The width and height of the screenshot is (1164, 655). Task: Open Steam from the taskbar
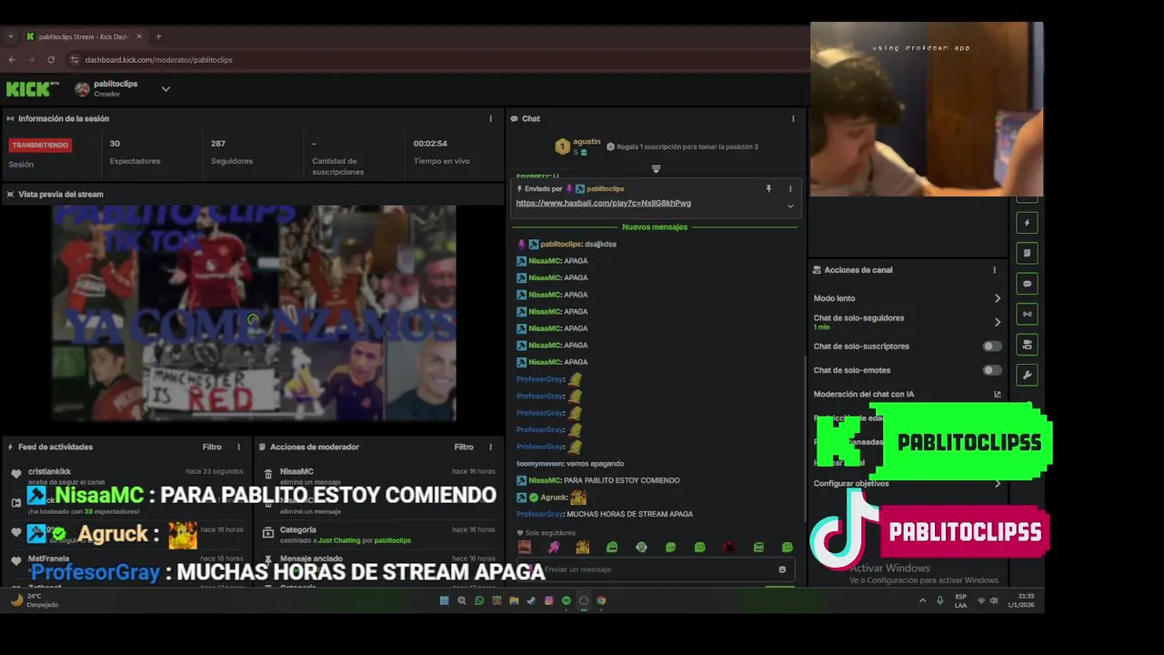[x=531, y=600]
